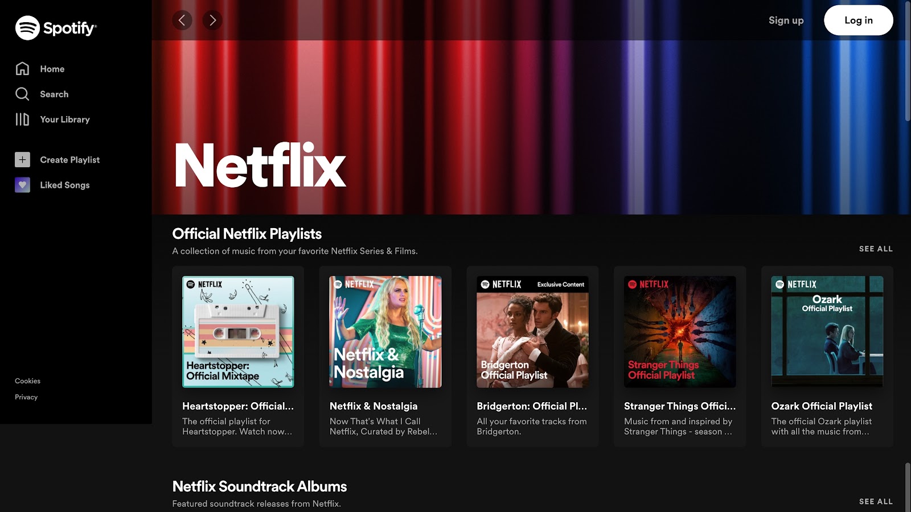The height and width of the screenshot is (512, 911).
Task: Click the Search magnifier icon
Action: click(22, 94)
